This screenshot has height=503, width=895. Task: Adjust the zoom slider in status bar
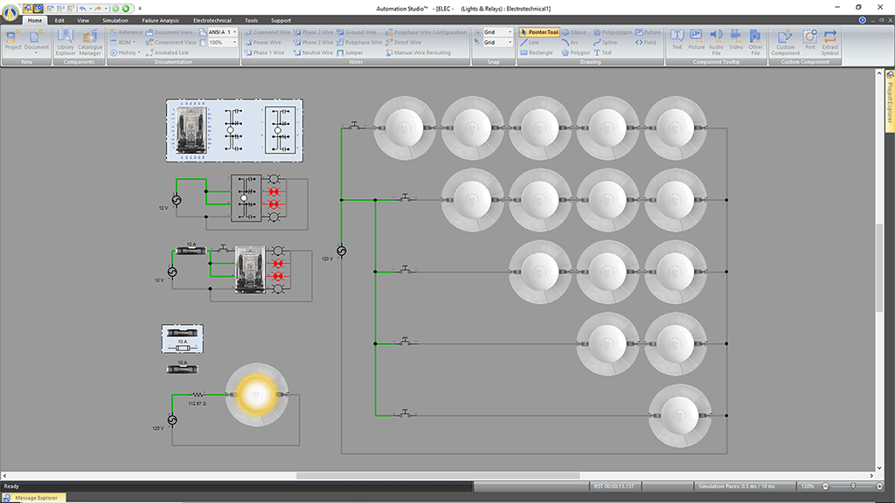(x=853, y=486)
